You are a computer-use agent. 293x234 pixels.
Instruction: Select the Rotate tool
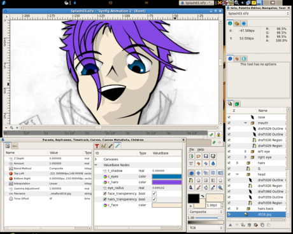coord(213,173)
